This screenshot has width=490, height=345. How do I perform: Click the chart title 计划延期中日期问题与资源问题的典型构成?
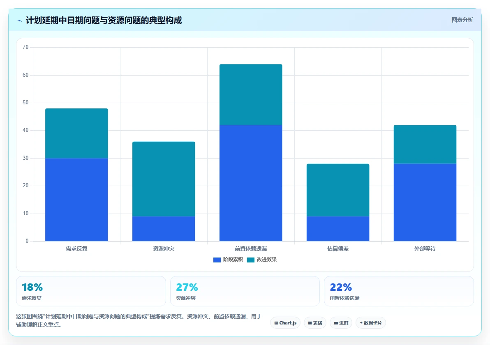(104, 21)
